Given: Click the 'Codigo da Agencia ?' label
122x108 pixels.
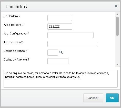Looking at the screenshot, I should [16, 59].
